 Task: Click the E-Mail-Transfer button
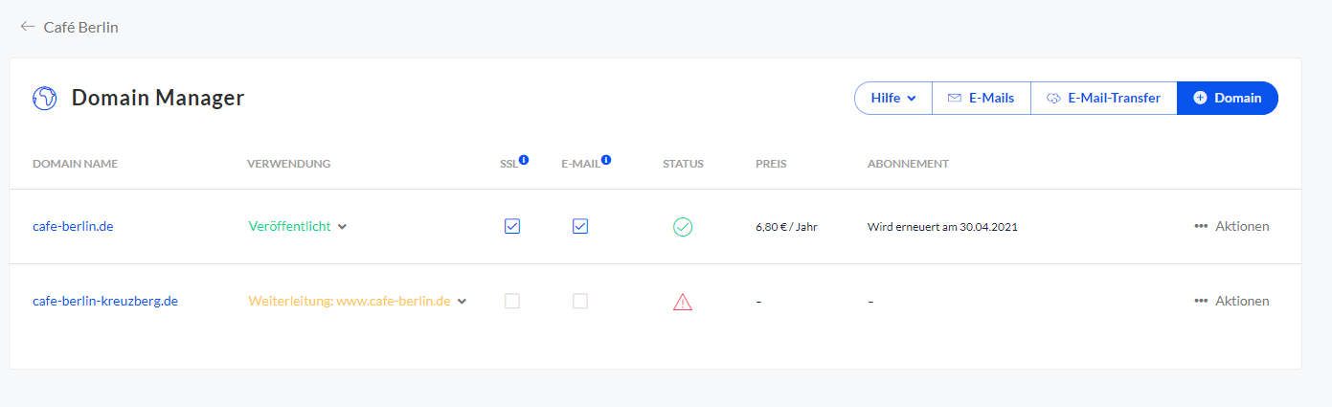click(x=1103, y=98)
